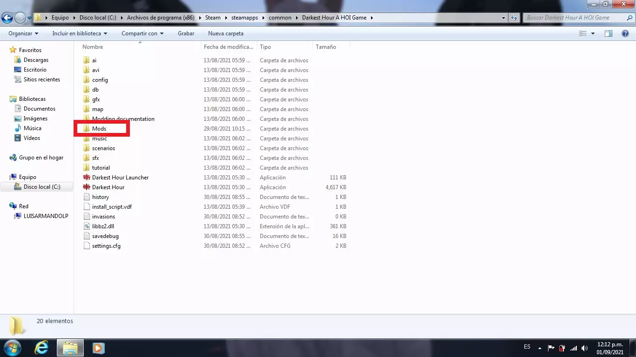Screen dimensions: 636x357
Task: Open Help with the question mark icon
Action: (x=625, y=33)
